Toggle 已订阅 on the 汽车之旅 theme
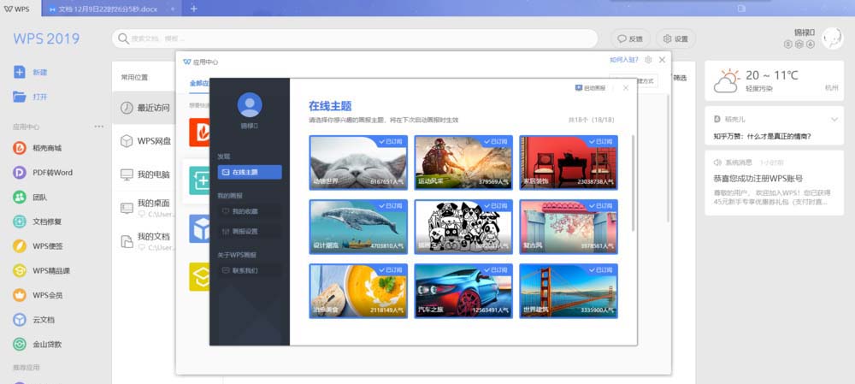Screen dimensions: 855x384 click(496, 270)
